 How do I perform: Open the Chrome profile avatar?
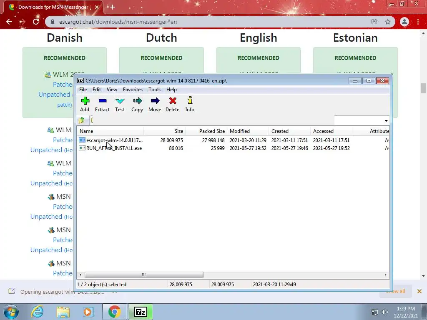[404, 22]
